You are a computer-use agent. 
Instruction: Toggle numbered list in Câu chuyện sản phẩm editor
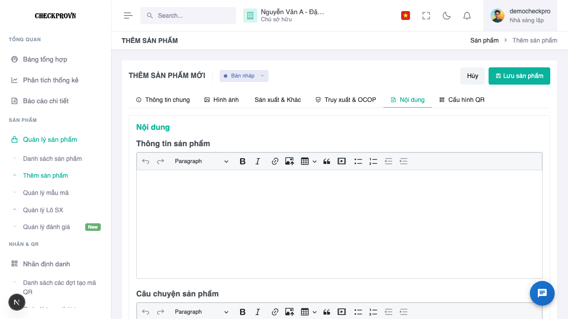pyautogui.click(x=373, y=312)
